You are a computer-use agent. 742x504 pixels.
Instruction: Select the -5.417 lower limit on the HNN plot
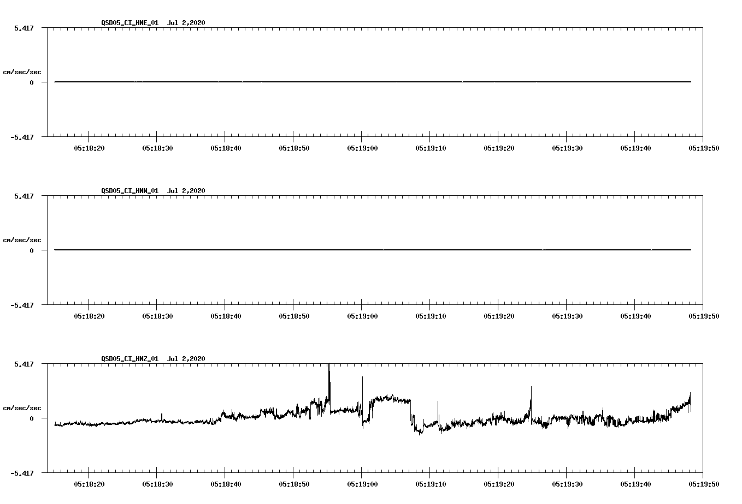(21, 305)
